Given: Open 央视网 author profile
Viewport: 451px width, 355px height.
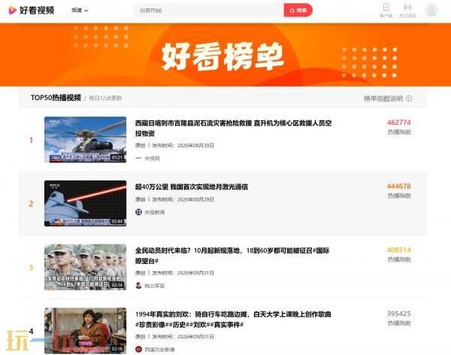Looking at the screenshot, I should (x=152, y=159).
